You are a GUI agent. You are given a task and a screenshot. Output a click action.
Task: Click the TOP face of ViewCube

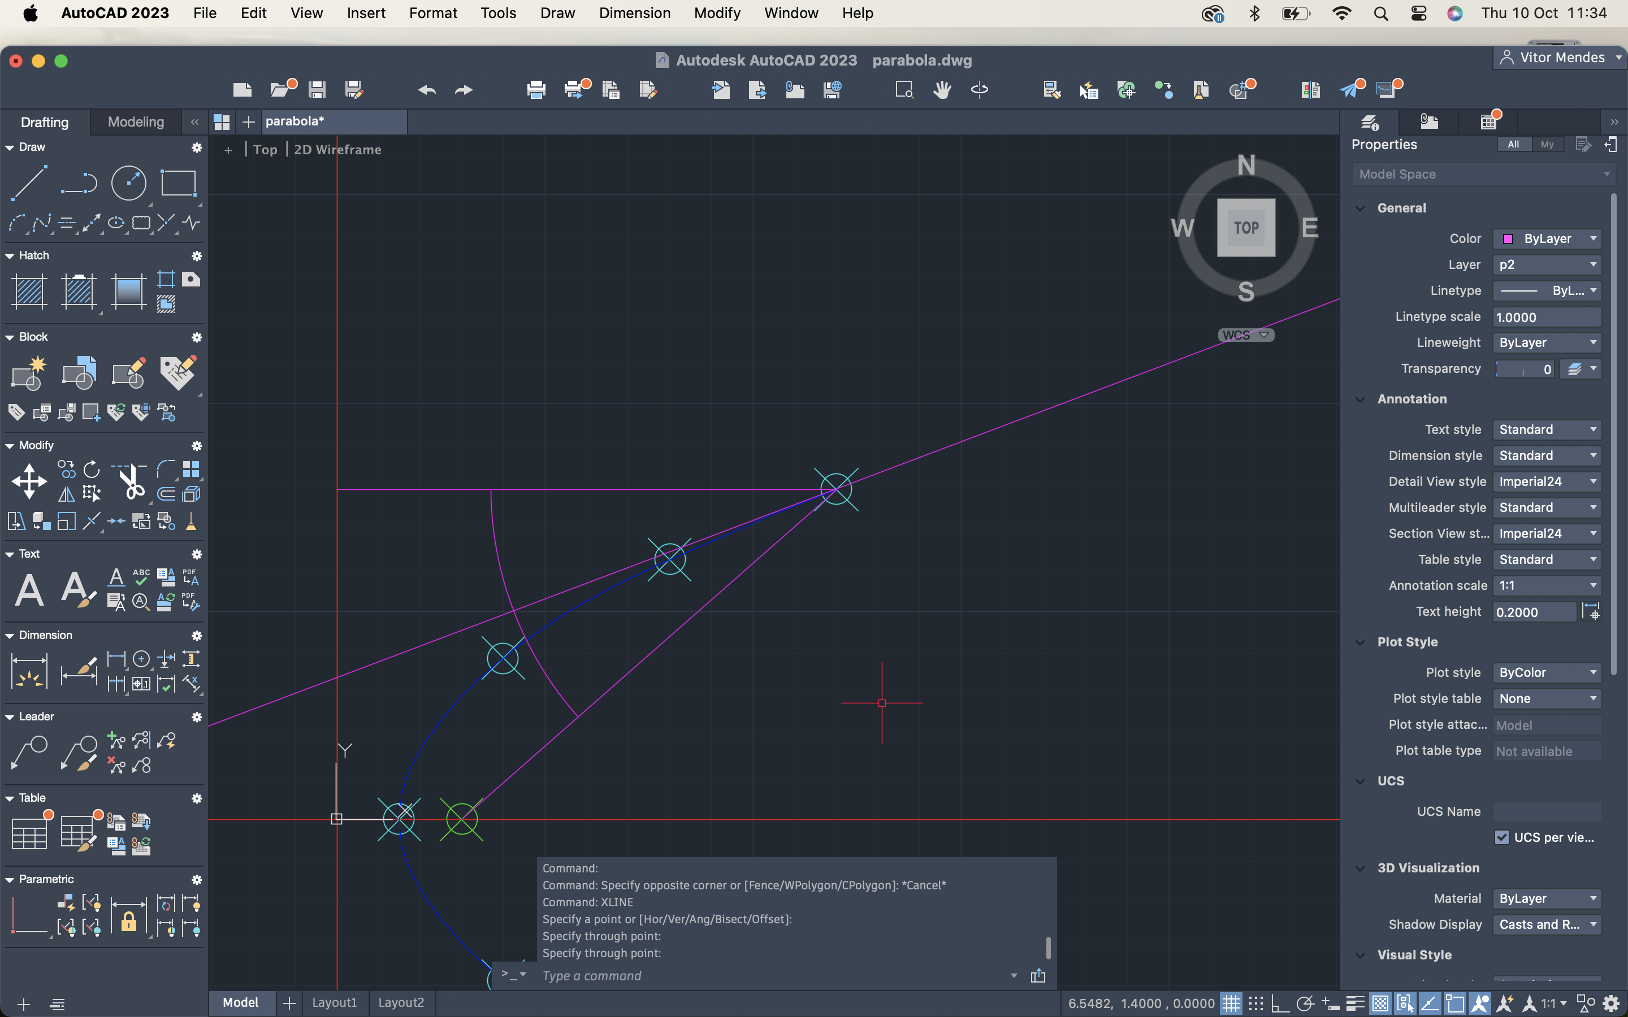tap(1246, 227)
